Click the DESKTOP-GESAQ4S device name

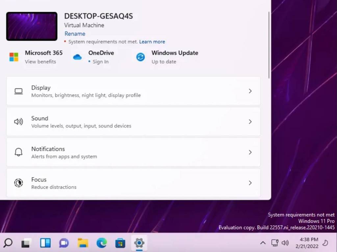tap(98, 16)
